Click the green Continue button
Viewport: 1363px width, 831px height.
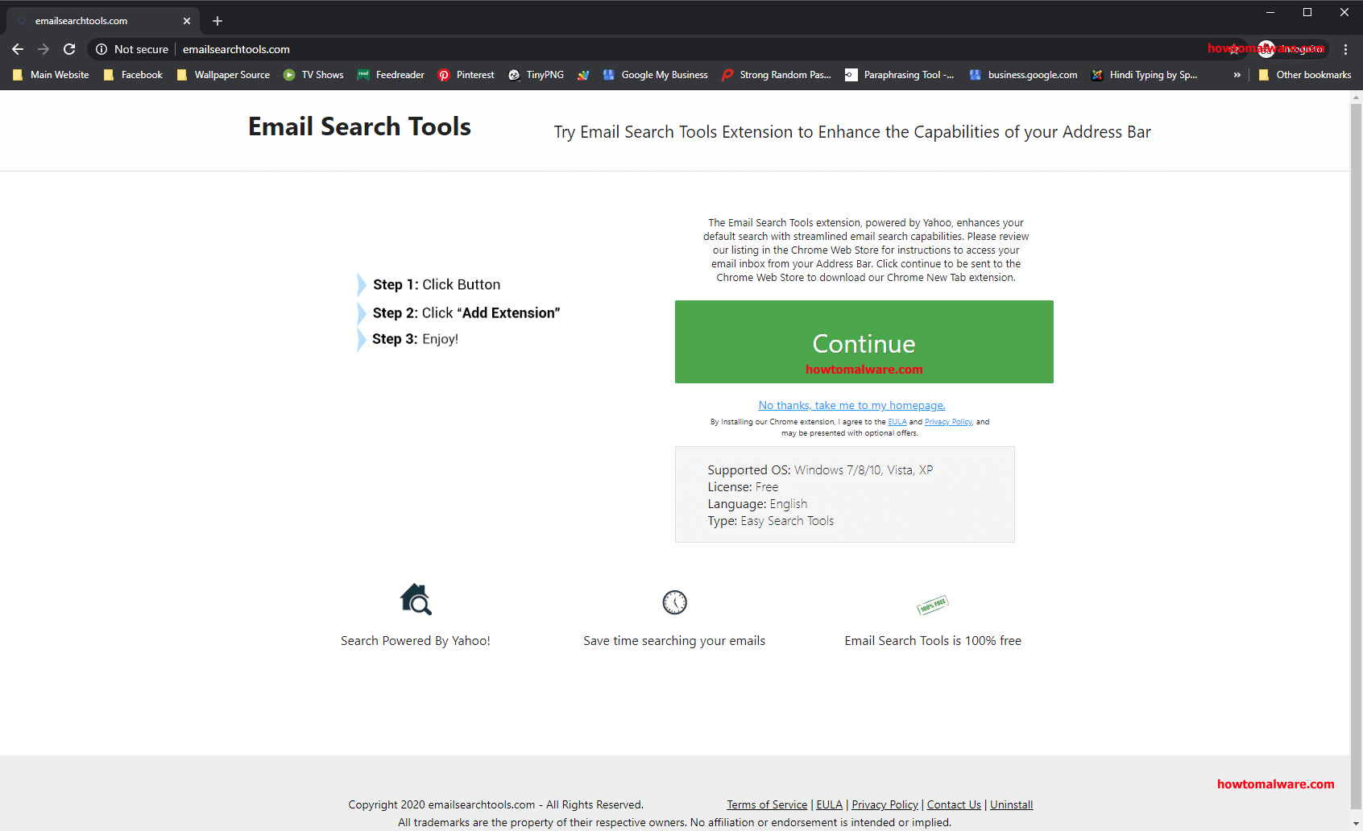pyautogui.click(x=864, y=341)
